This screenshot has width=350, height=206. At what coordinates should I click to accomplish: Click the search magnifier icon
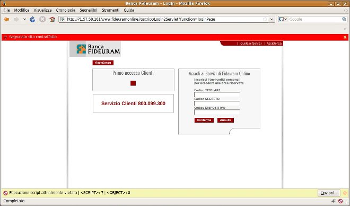click(x=344, y=19)
